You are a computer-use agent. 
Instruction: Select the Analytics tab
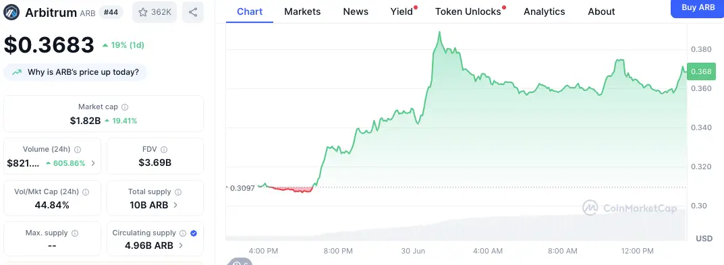click(x=545, y=11)
